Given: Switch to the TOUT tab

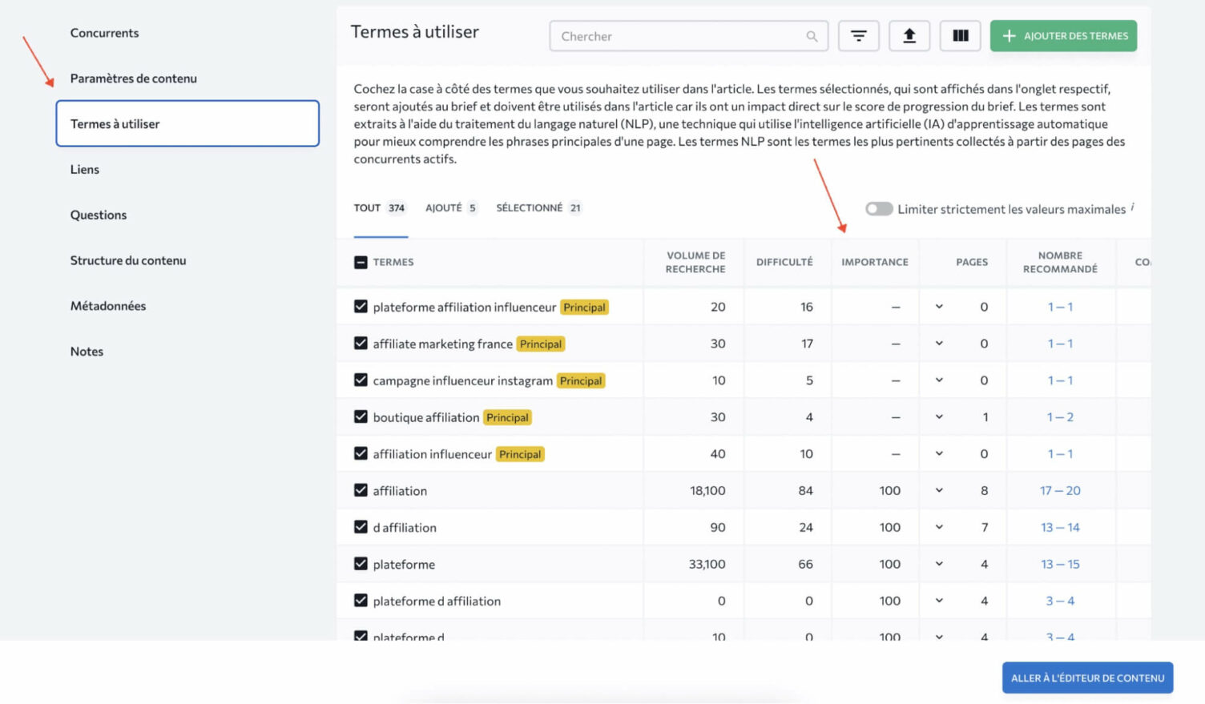Looking at the screenshot, I should coord(381,208).
